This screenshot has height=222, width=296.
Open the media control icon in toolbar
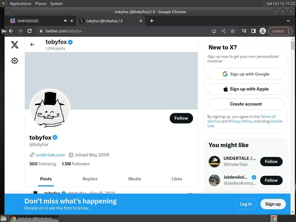[244, 31]
